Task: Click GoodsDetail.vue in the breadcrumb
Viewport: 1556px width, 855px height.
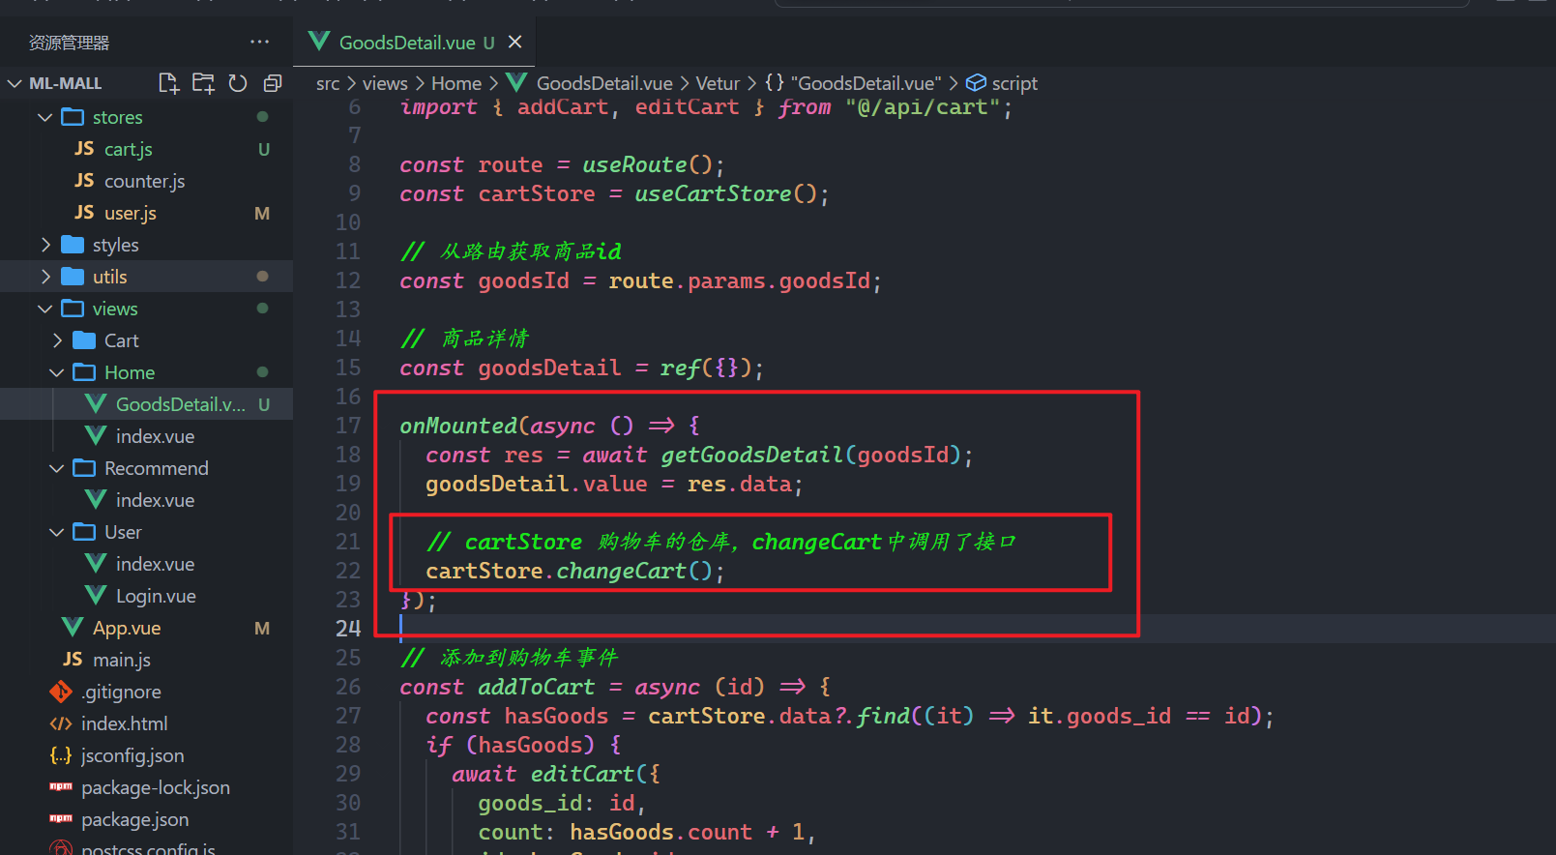Action: click(x=604, y=84)
